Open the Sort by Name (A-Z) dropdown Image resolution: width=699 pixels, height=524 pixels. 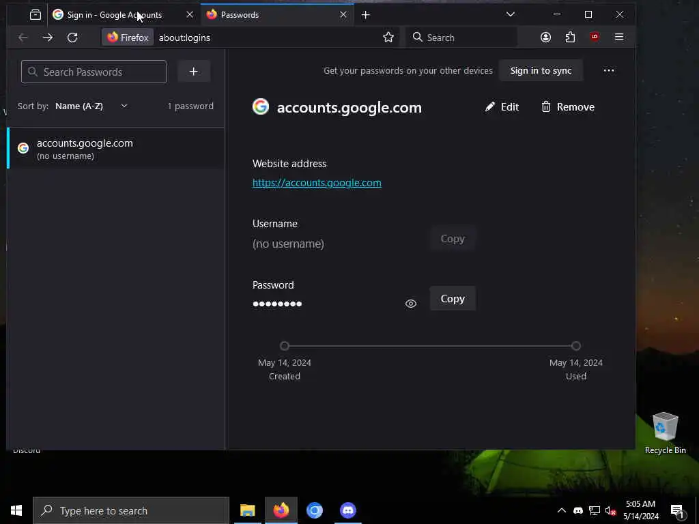(x=91, y=106)
